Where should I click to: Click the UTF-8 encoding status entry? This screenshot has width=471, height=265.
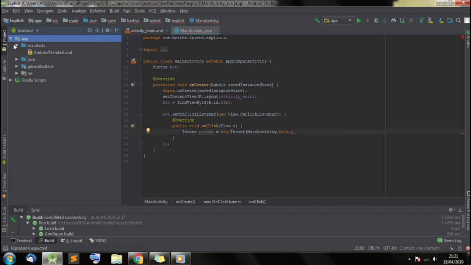tap(390, 248)
